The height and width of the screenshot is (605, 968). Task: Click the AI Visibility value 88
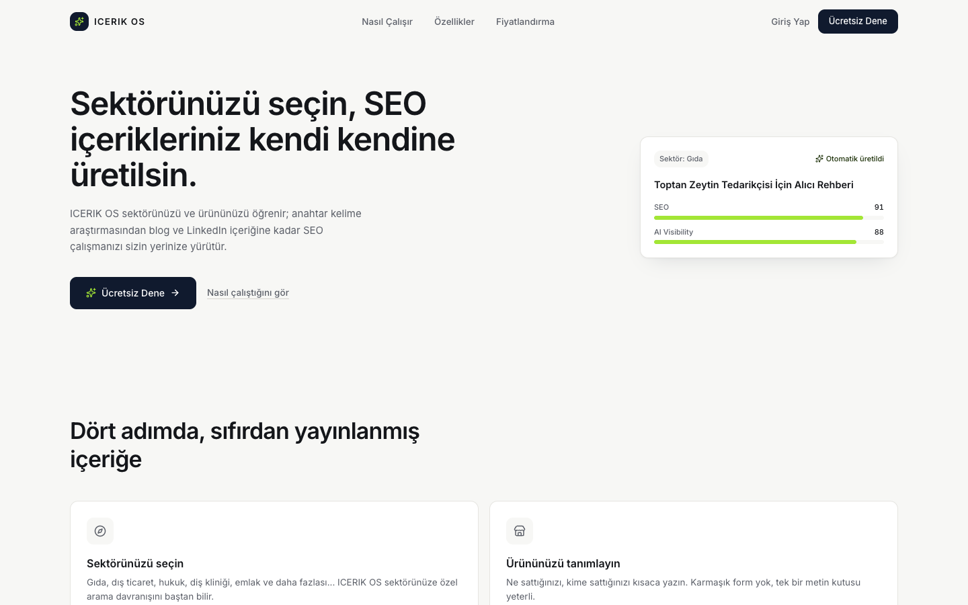[879, 232]
